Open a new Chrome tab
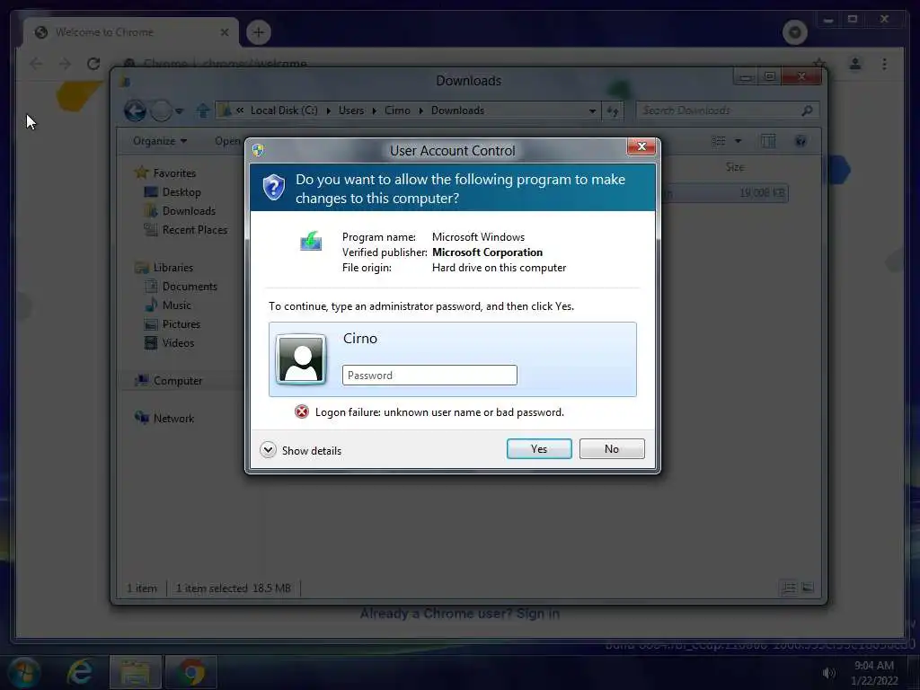This screenshot has height=690, width=920. point(258,32)
